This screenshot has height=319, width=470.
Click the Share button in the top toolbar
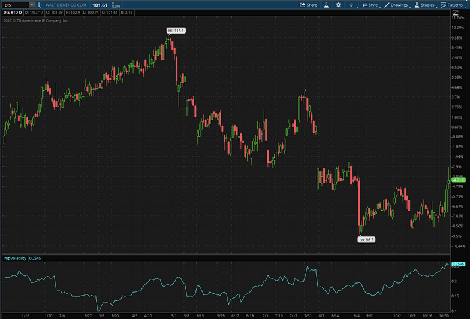(308, 5)
